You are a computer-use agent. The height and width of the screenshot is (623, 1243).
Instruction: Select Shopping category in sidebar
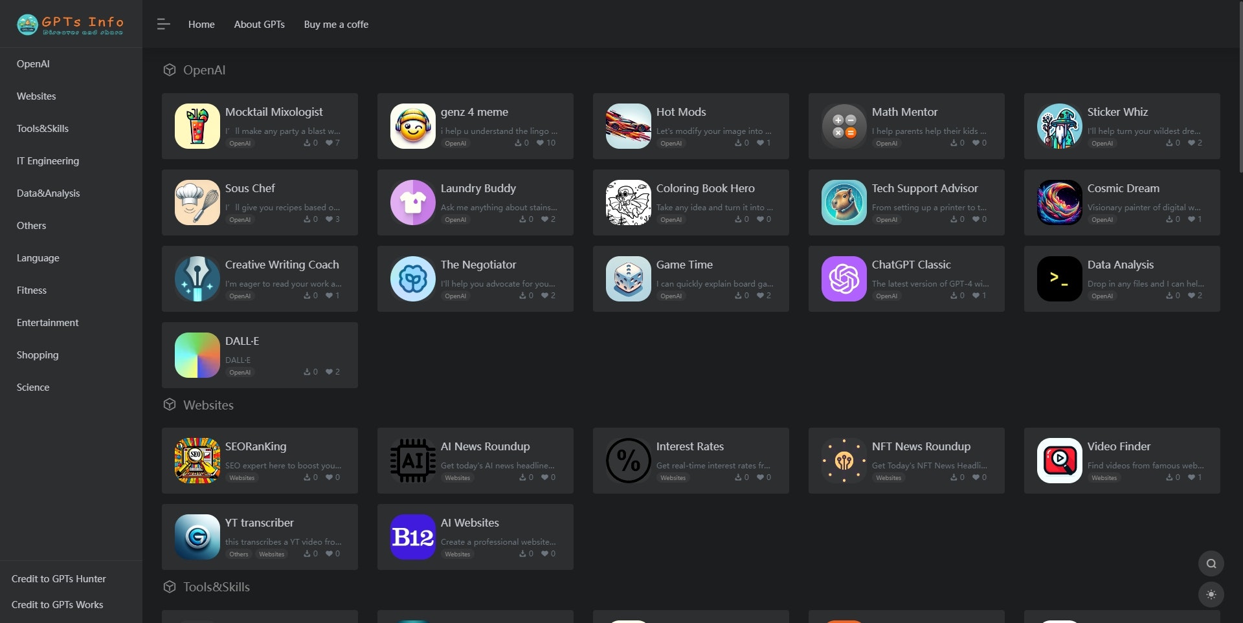tap(38, 355)
